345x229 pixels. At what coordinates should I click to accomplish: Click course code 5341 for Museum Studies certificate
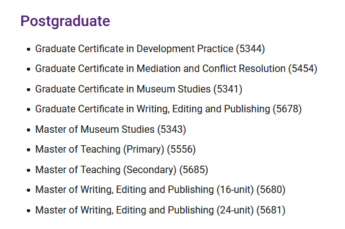(228, 89)
